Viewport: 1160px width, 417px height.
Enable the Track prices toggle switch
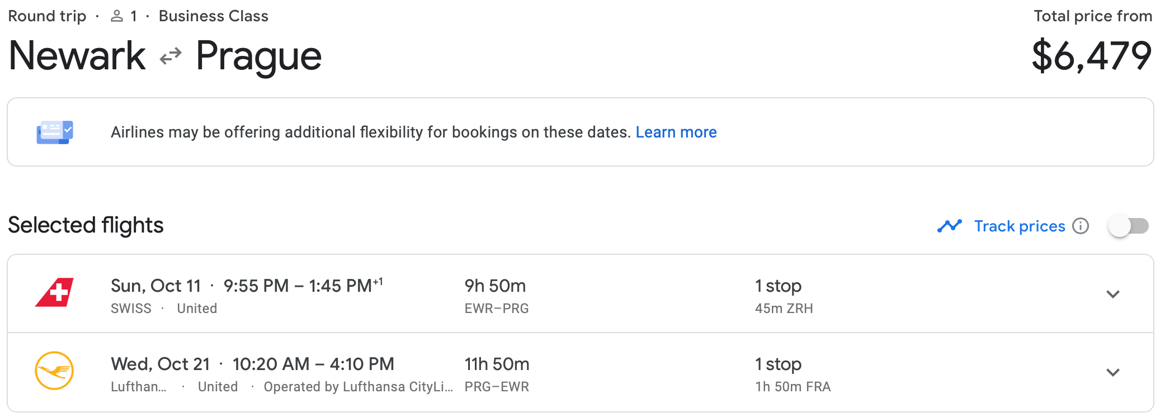pos(1128,226)
